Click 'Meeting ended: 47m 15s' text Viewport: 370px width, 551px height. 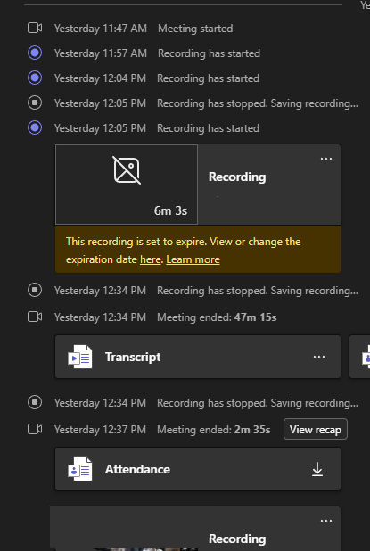[217, 317]
